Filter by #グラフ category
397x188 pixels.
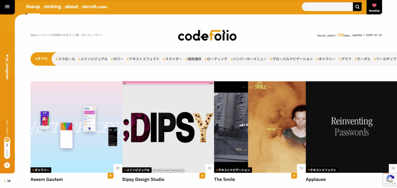point(345,59)
